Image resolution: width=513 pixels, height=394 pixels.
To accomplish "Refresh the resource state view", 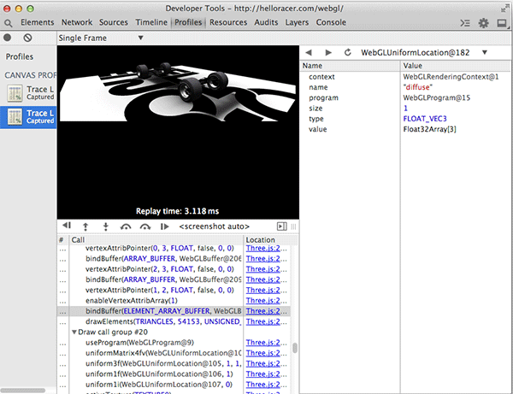I will [x=347, y=52].
